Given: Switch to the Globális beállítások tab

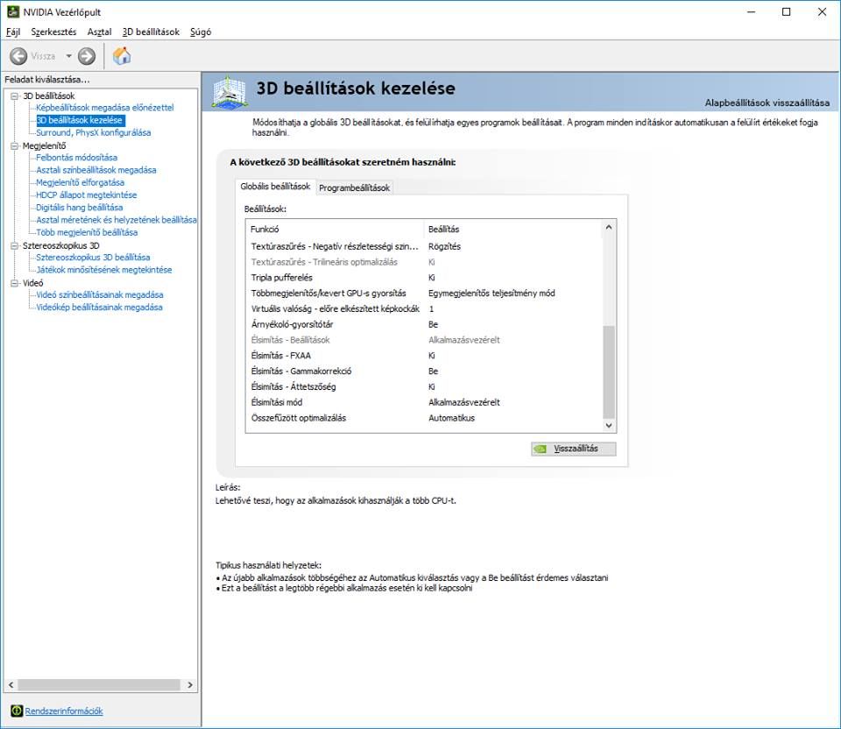Looking at the screenshot, I should pos(275,186).
